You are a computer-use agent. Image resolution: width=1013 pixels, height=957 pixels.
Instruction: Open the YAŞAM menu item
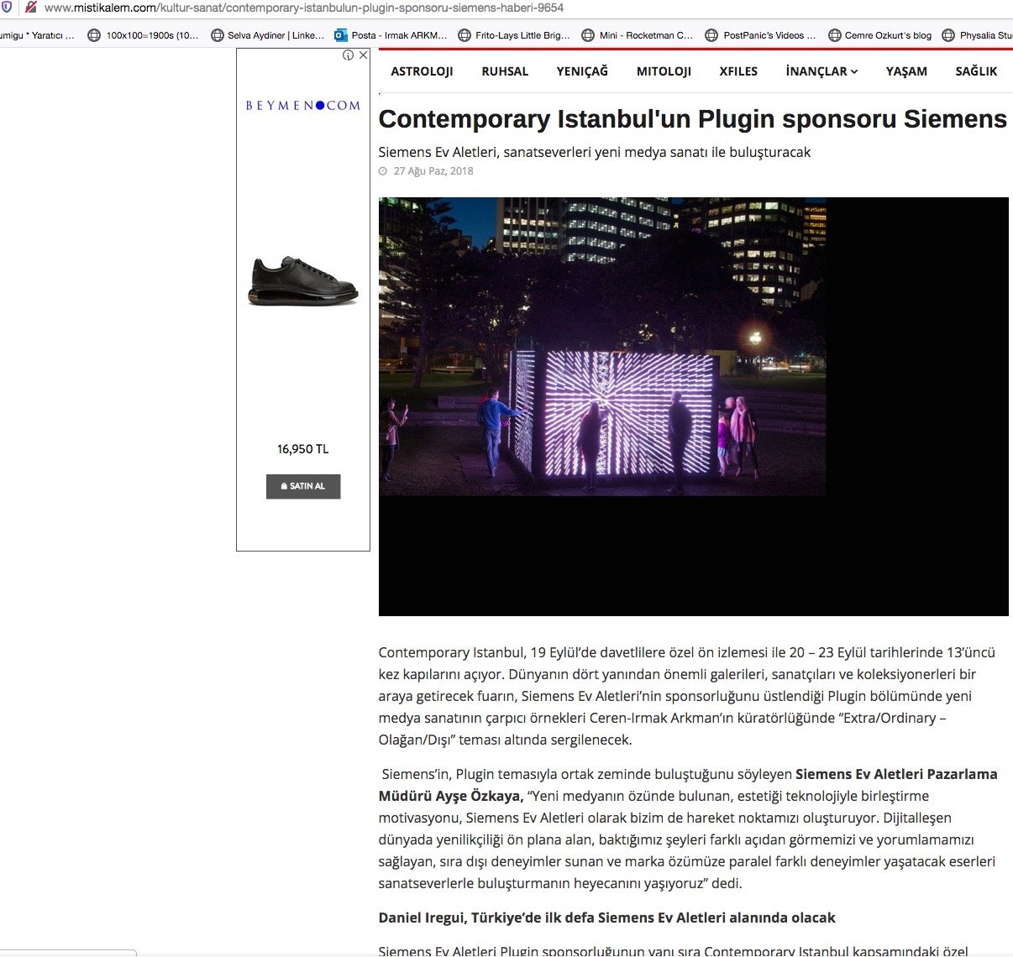(906, 71)
